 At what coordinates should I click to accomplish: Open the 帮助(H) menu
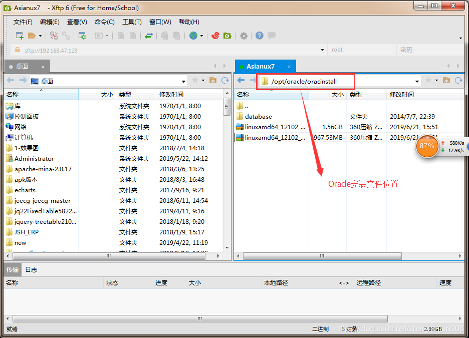(x=189, y=22)
